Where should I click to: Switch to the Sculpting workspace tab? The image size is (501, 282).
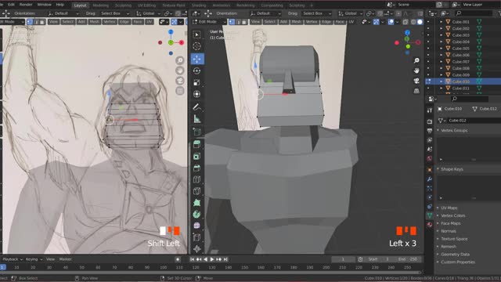coord(123,5)
